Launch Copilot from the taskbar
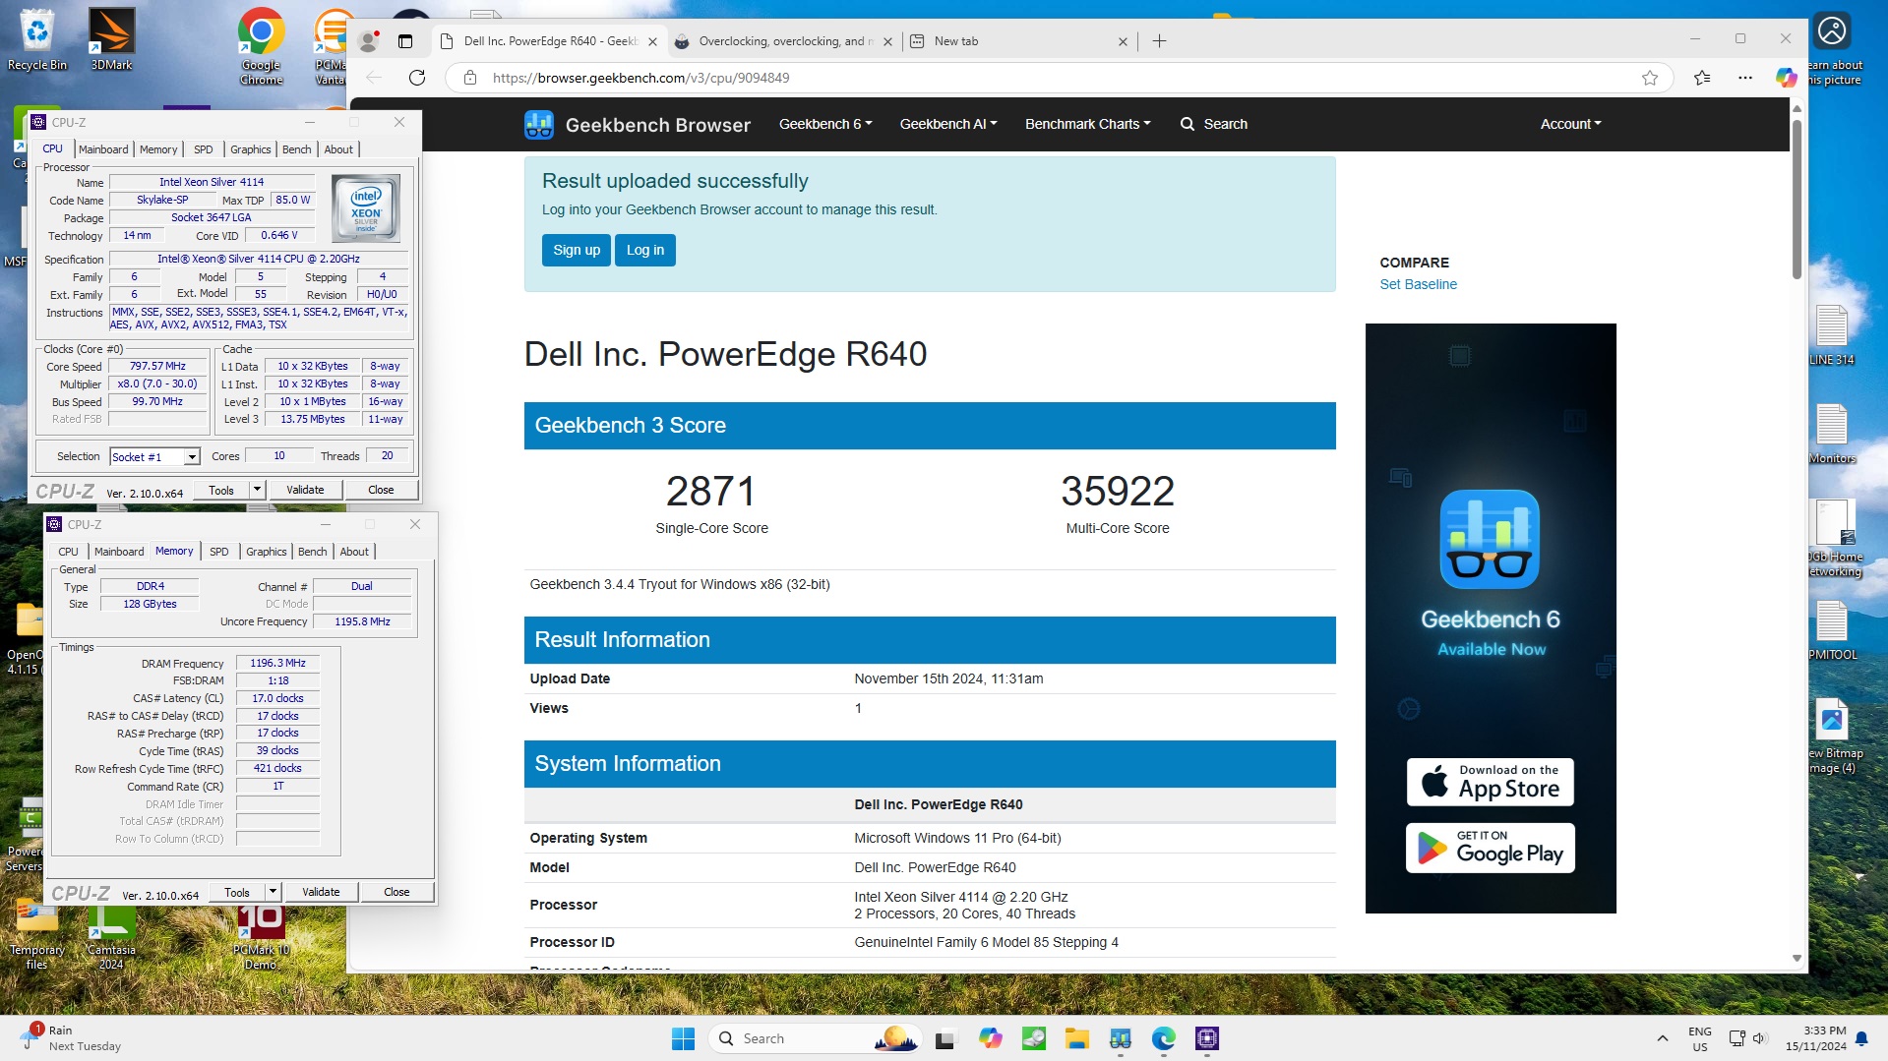Image resolution: width=1888 pixels, height=1061 pixels. 990,1038
